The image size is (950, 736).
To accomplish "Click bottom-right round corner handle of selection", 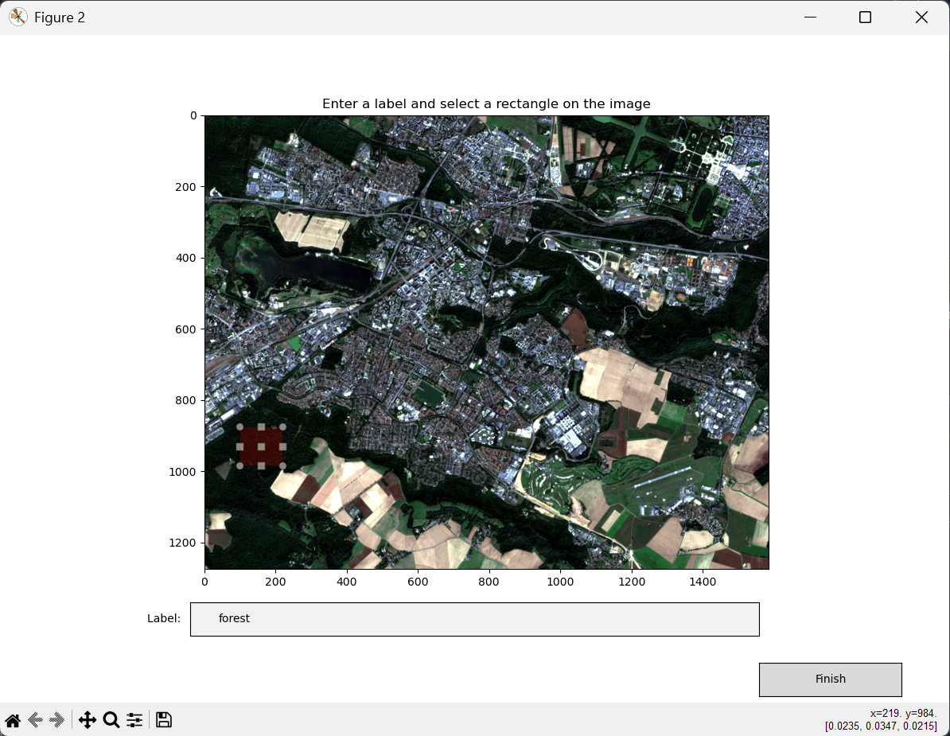I will [x=282, y=465].
